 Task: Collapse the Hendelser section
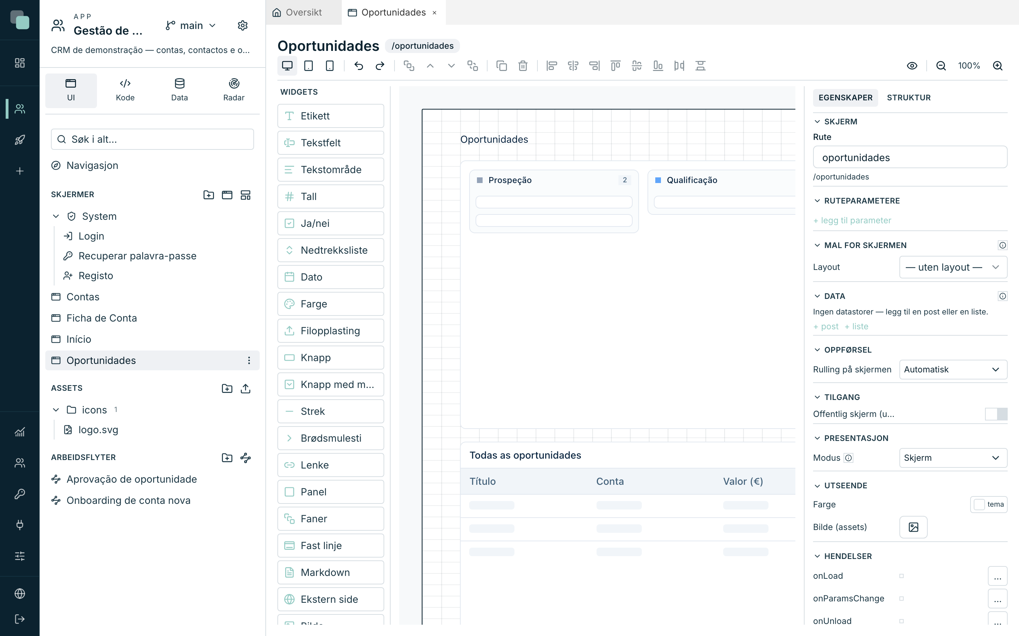817,556
